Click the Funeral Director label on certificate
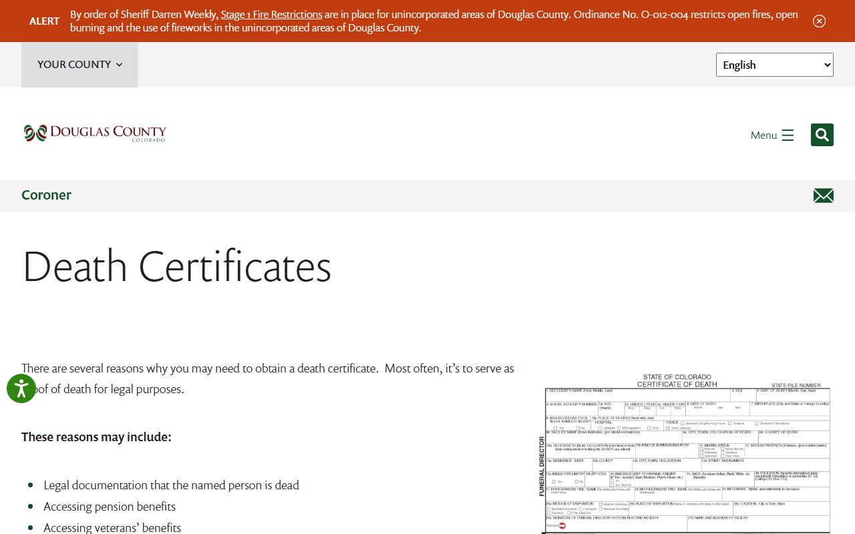This screenshot has height=534, width=855. coord(542,466)
